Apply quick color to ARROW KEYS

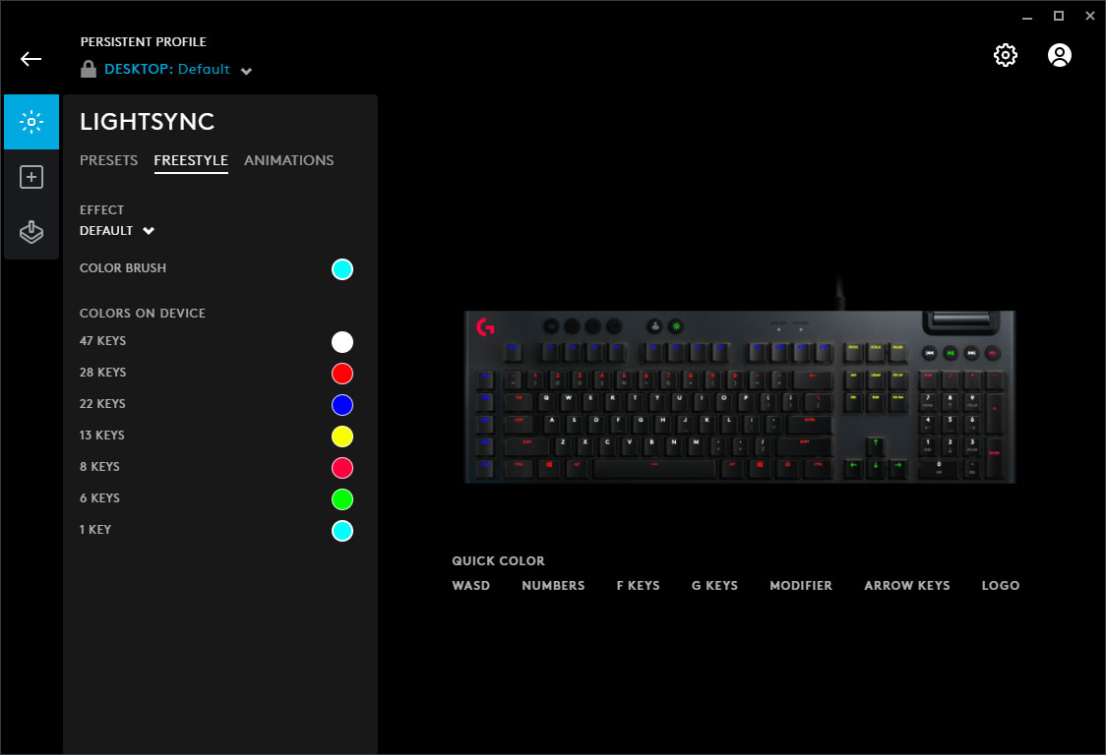(906, 585)
